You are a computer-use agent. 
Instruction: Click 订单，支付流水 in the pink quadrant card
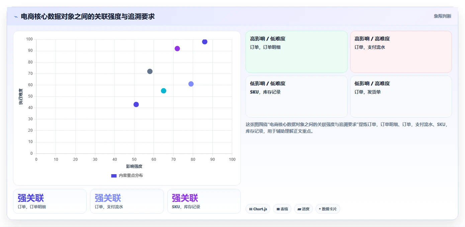[370, 47]
